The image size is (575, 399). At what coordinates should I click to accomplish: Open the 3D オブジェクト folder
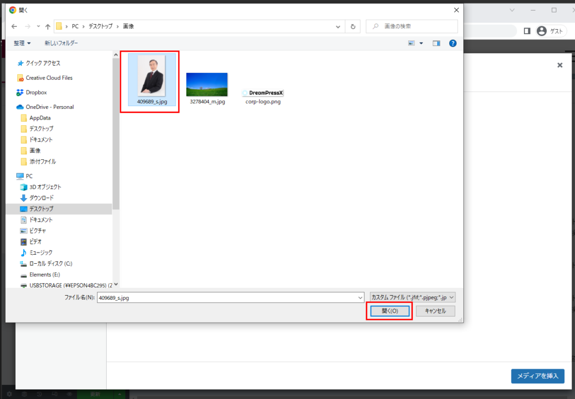click(45, 187)
